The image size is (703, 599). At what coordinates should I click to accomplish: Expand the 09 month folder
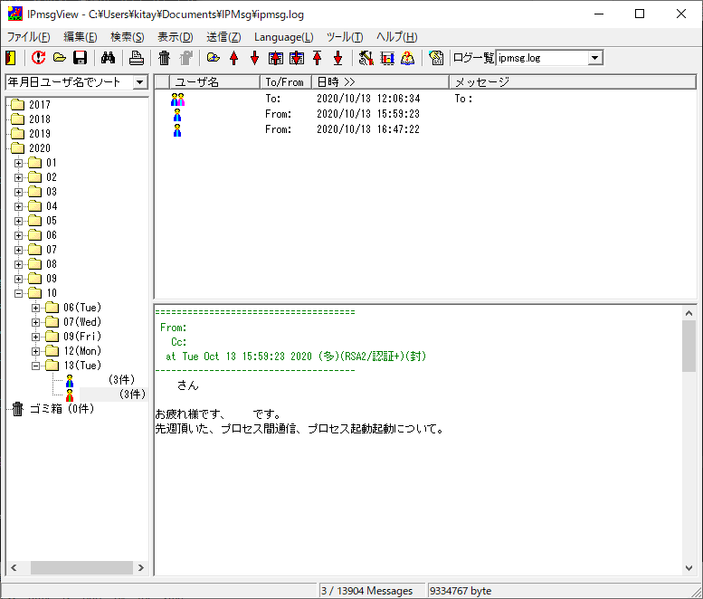pyautogui.click(x=18, y=279)
